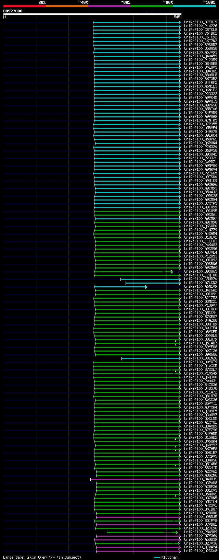This screenshot has width=219, height=560.
Task: Click hit label UniRef100_Q8L879
Action: coord(201,339)
